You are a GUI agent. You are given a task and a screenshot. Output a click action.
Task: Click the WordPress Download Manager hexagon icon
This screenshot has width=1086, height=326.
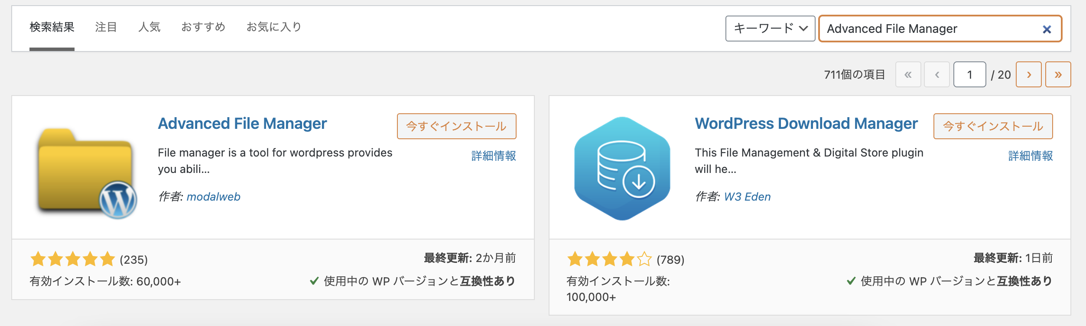(622, 169)
